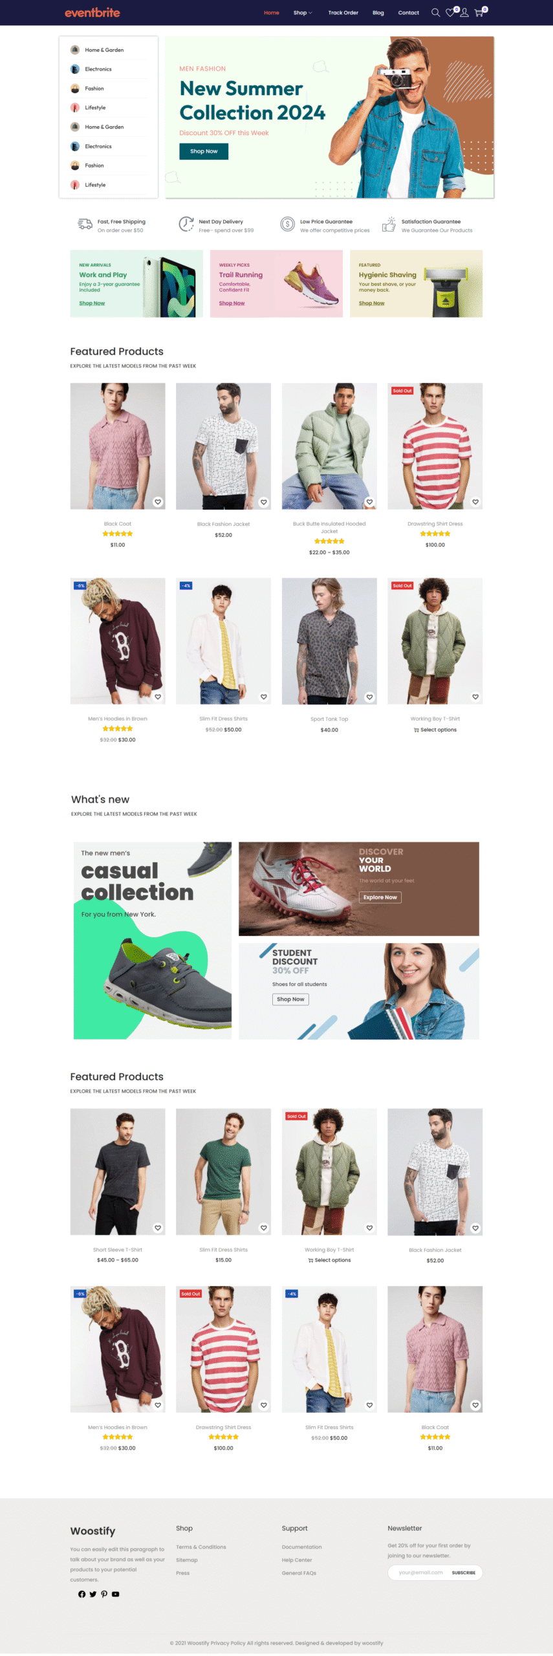
Task: Open the shopping cart icon
Action: pyautogui.click(x=479, y=12)
